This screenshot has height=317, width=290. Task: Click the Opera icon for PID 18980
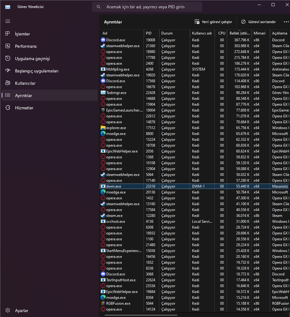[x=103, y=51]
